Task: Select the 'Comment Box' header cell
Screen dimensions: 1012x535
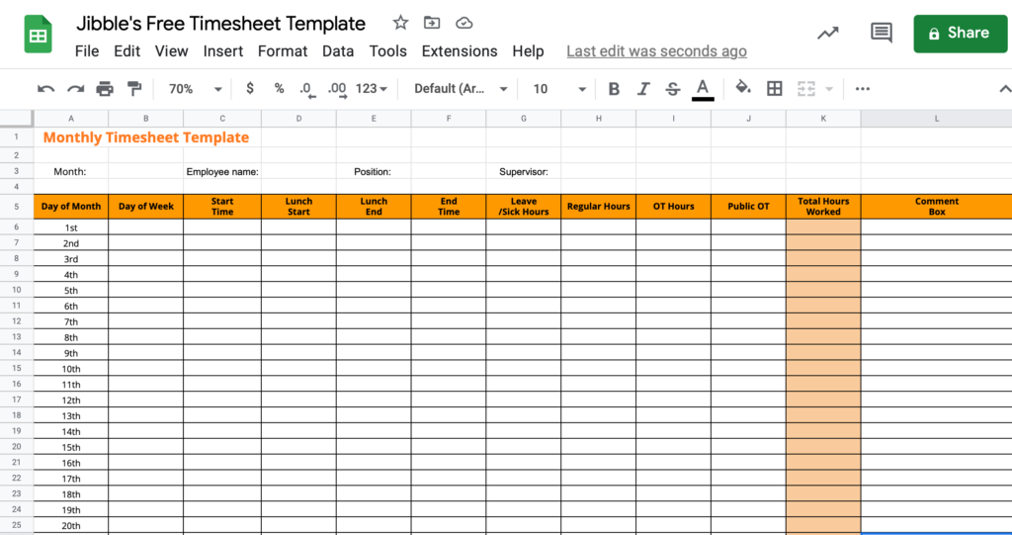Action: (937, 207)
